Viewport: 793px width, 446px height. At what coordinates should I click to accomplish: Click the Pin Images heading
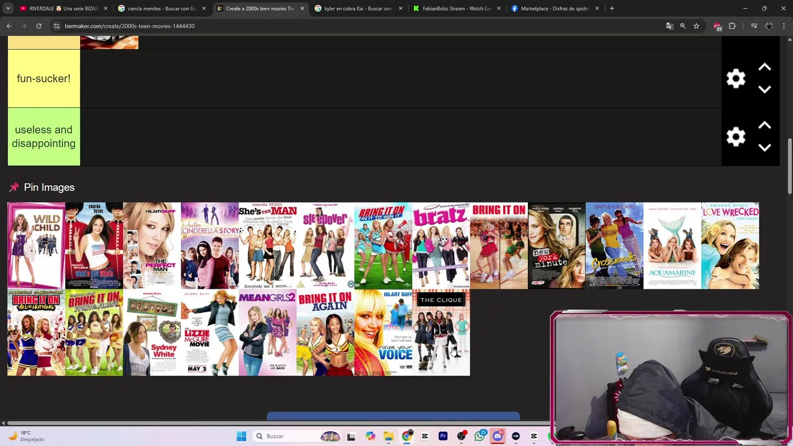coord(49,187)
